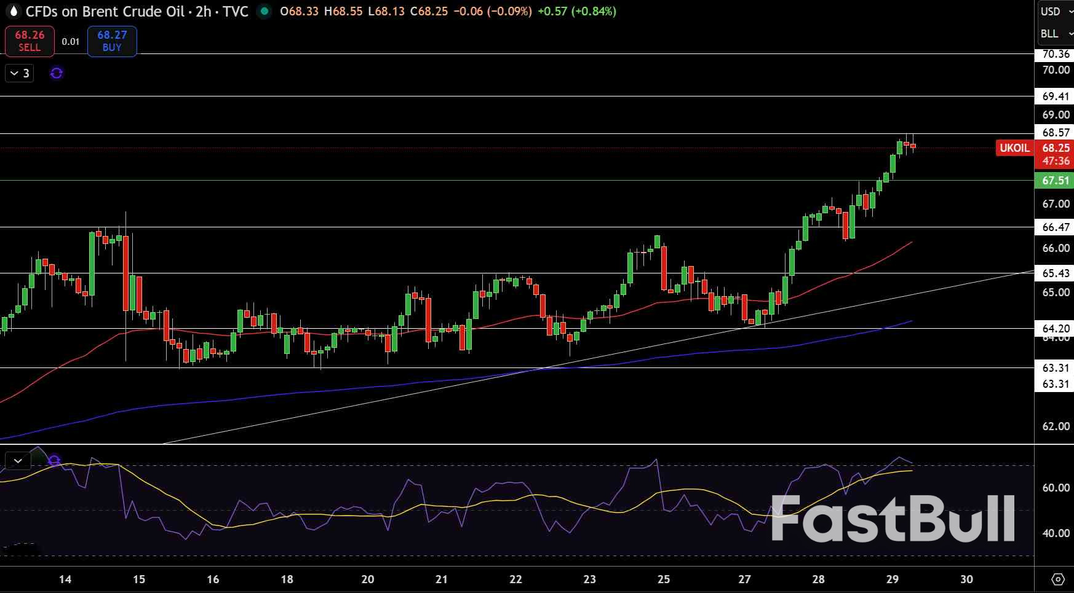The height and width of the screenshot is (593, 1074).
Task: Collapse the indicator legend showing 3
Action: (x=19, y=73)
